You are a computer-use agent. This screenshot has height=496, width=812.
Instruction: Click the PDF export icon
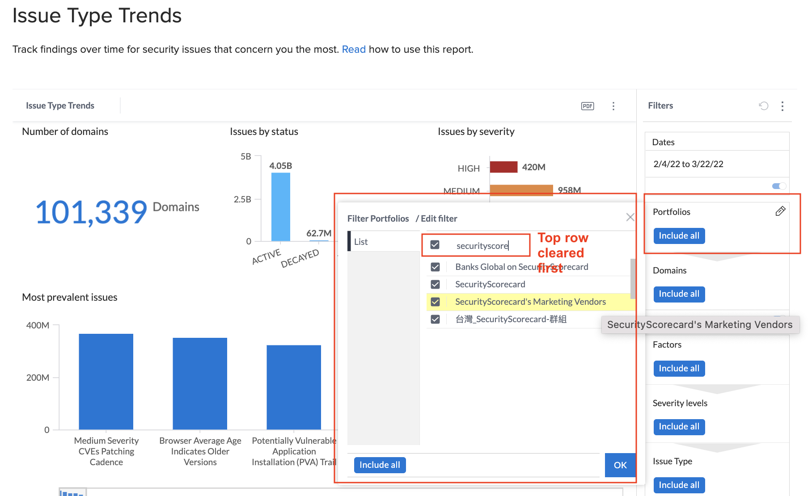[x=587, y=106]
